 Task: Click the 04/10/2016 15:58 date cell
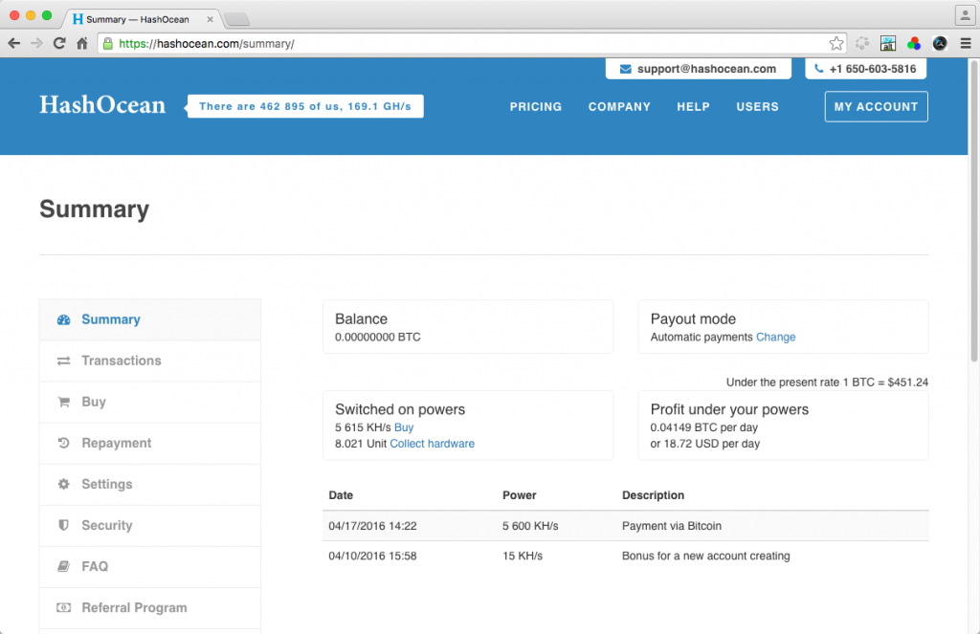click(372, 556)
